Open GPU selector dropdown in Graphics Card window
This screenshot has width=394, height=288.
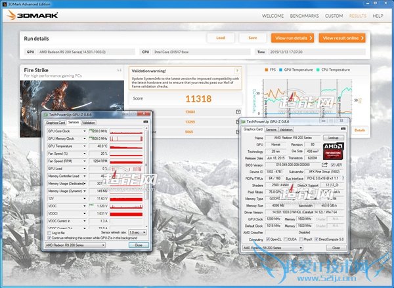click(x=273, y=248)
